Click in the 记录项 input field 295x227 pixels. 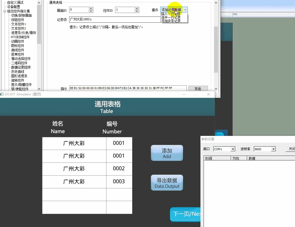tap(115, 19)
